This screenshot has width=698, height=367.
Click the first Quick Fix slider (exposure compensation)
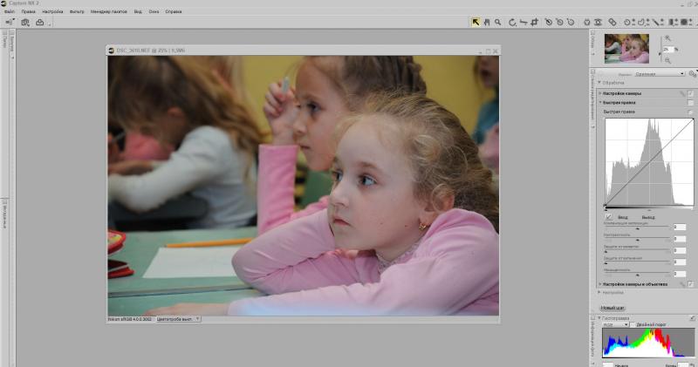click(638, 228)
